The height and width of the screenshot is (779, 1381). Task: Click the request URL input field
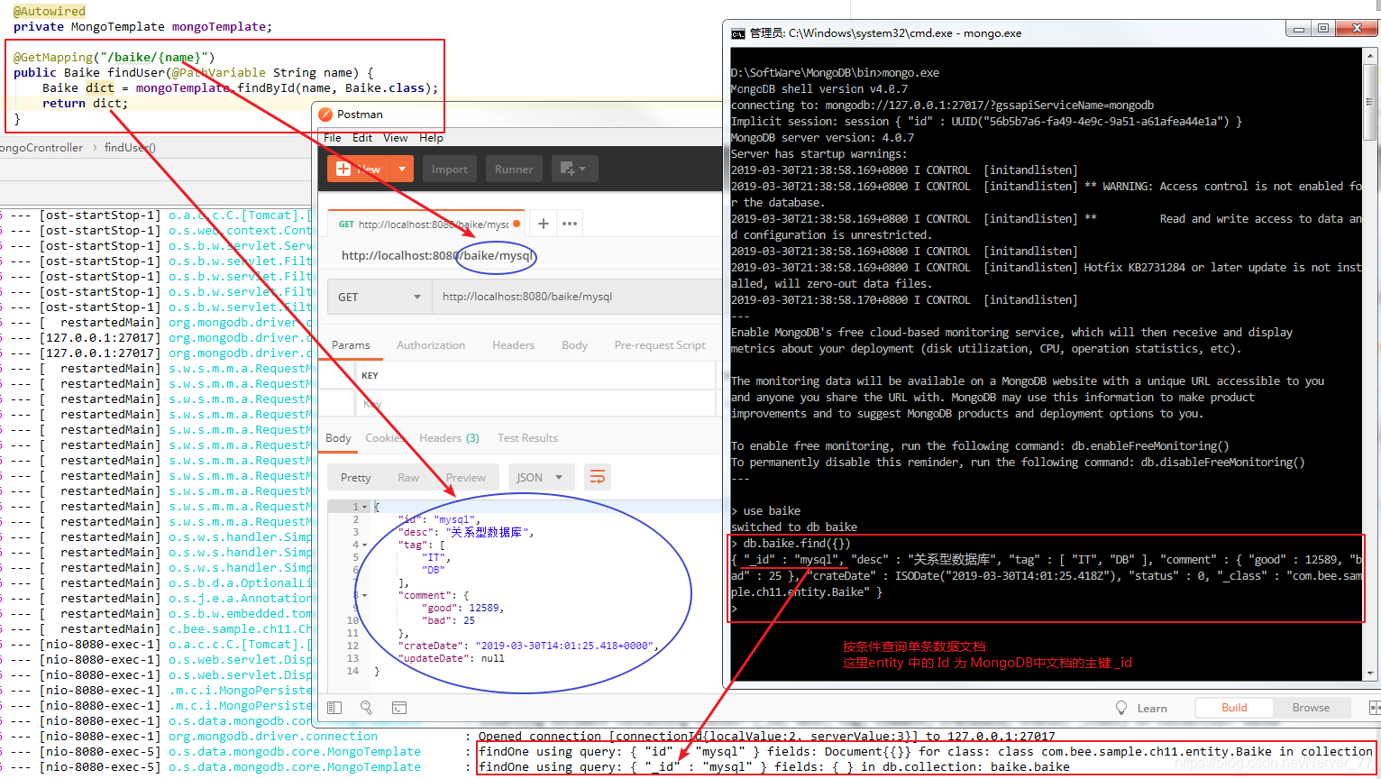point(577,297)
